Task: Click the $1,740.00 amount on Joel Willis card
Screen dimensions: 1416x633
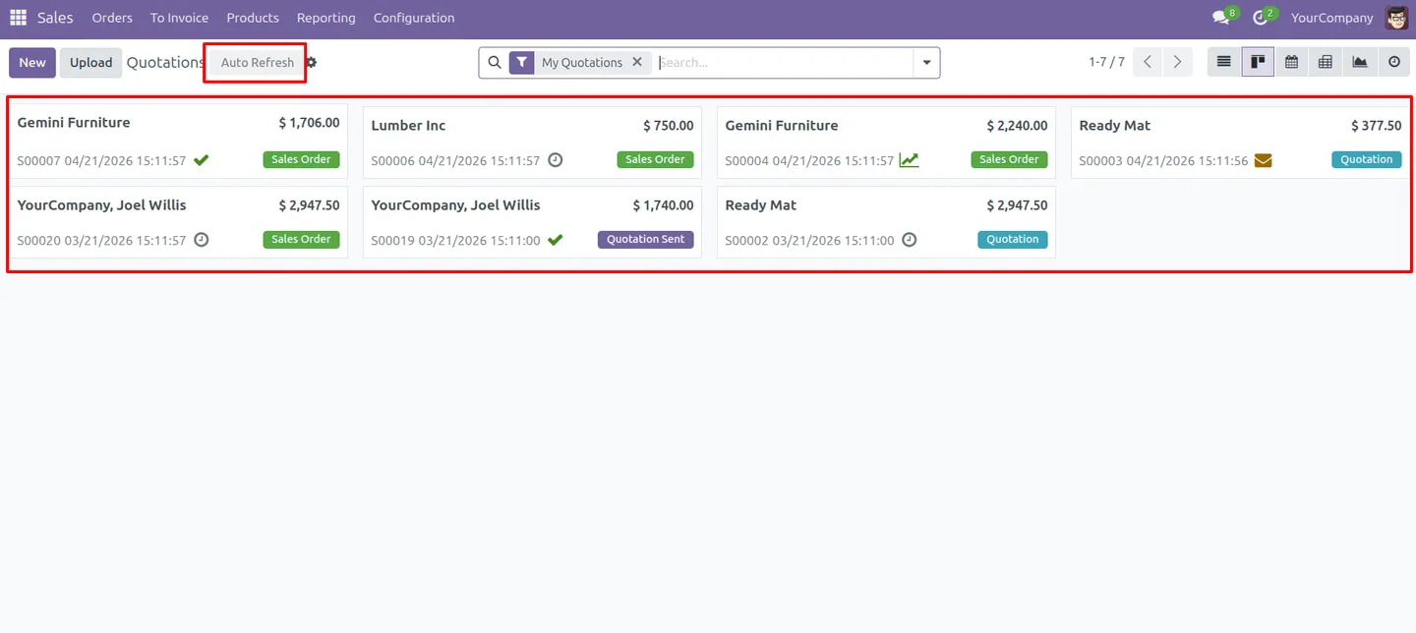Action: [663, 205]
